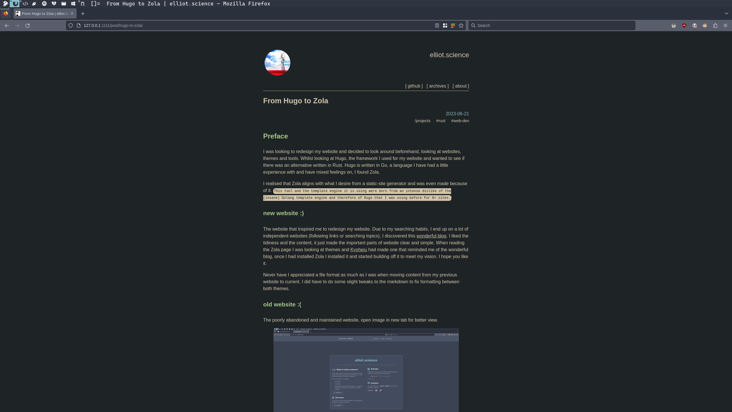Open the leaf workspace tag
The image size is (732, 412).
click(x=34, y=3)
